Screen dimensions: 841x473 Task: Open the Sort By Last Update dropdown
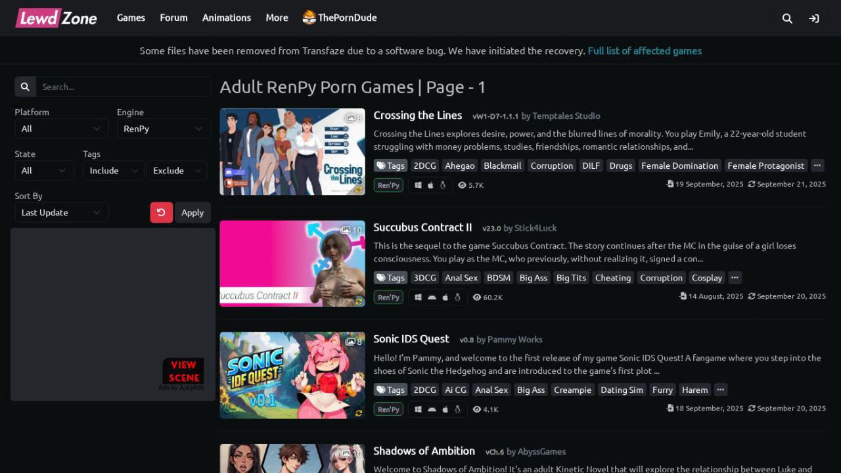61,212
